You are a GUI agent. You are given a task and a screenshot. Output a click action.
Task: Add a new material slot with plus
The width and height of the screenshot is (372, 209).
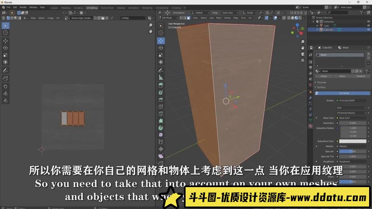(368, 54)
